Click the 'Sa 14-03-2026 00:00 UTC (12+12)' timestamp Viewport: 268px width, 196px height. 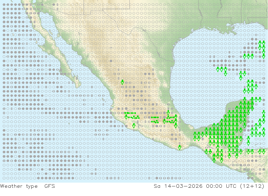(x=209, y=186)
